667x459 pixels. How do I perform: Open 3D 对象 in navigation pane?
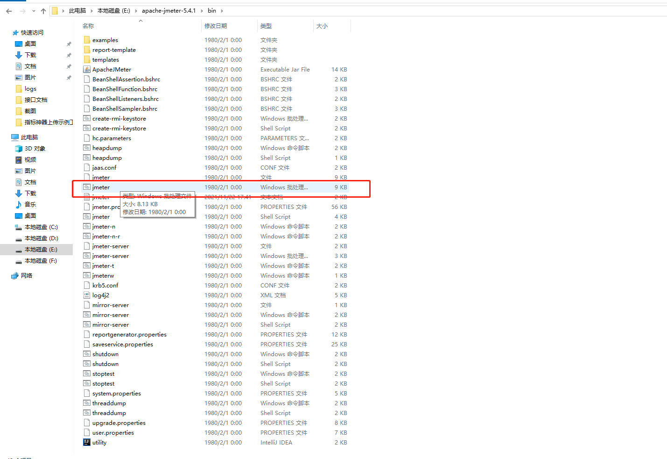(35, 149)
